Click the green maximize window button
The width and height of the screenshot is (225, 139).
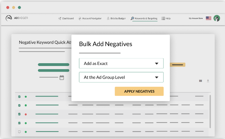[x=19, y=7]
